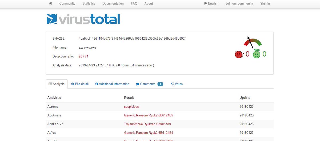Click the Acronis row name

pos(53,106)
